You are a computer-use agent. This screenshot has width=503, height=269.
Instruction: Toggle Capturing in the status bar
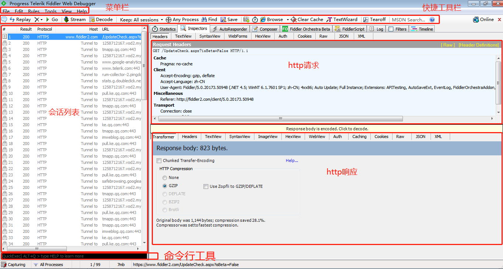point(13,265)
